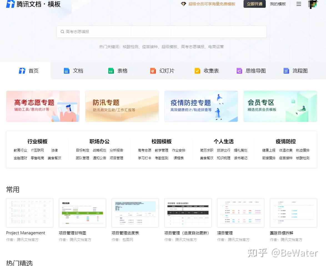Open the 会员专区 banner

coord(280,106)
